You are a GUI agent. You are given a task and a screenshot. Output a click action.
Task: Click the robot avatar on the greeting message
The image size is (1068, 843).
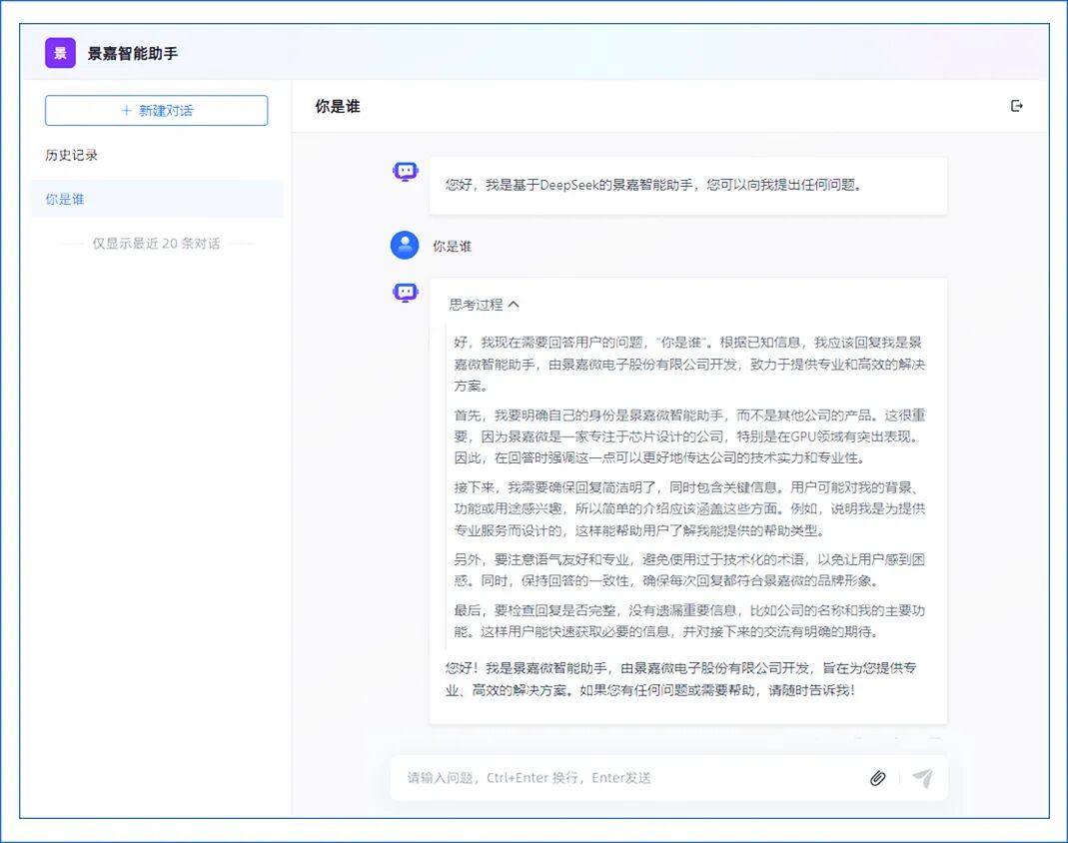coord(404,171)
